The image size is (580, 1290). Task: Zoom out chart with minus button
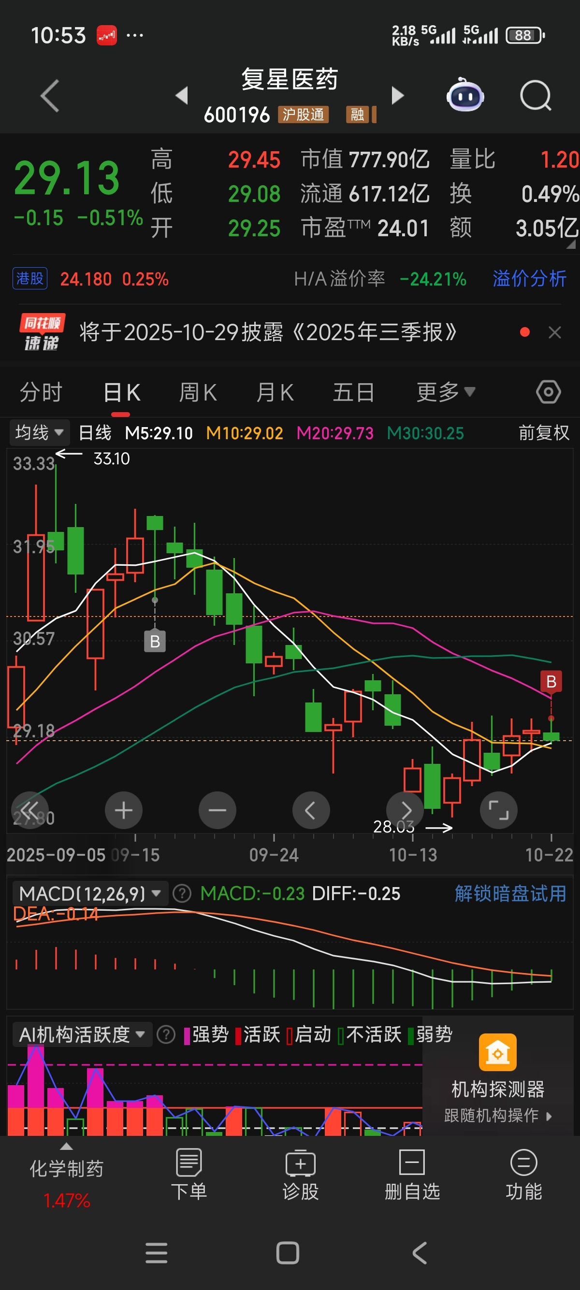click(217, 810)
